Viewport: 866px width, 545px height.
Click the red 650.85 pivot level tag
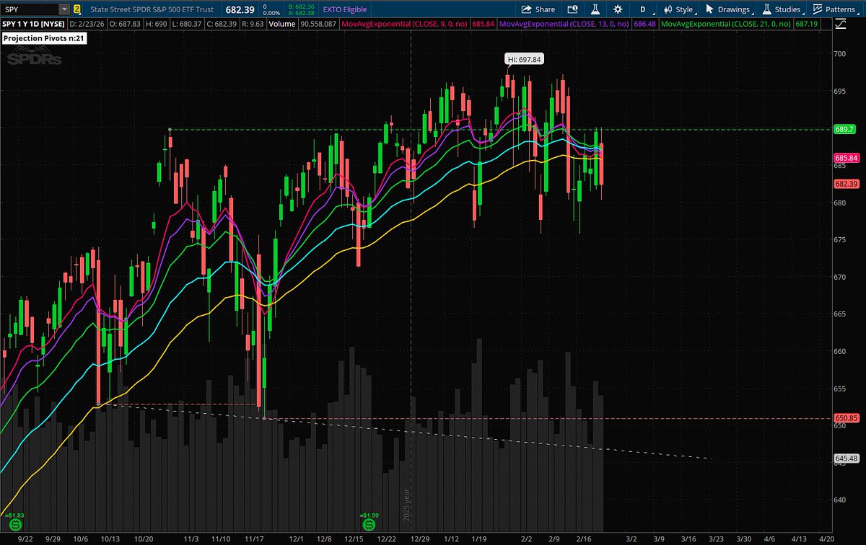[845, 417]
